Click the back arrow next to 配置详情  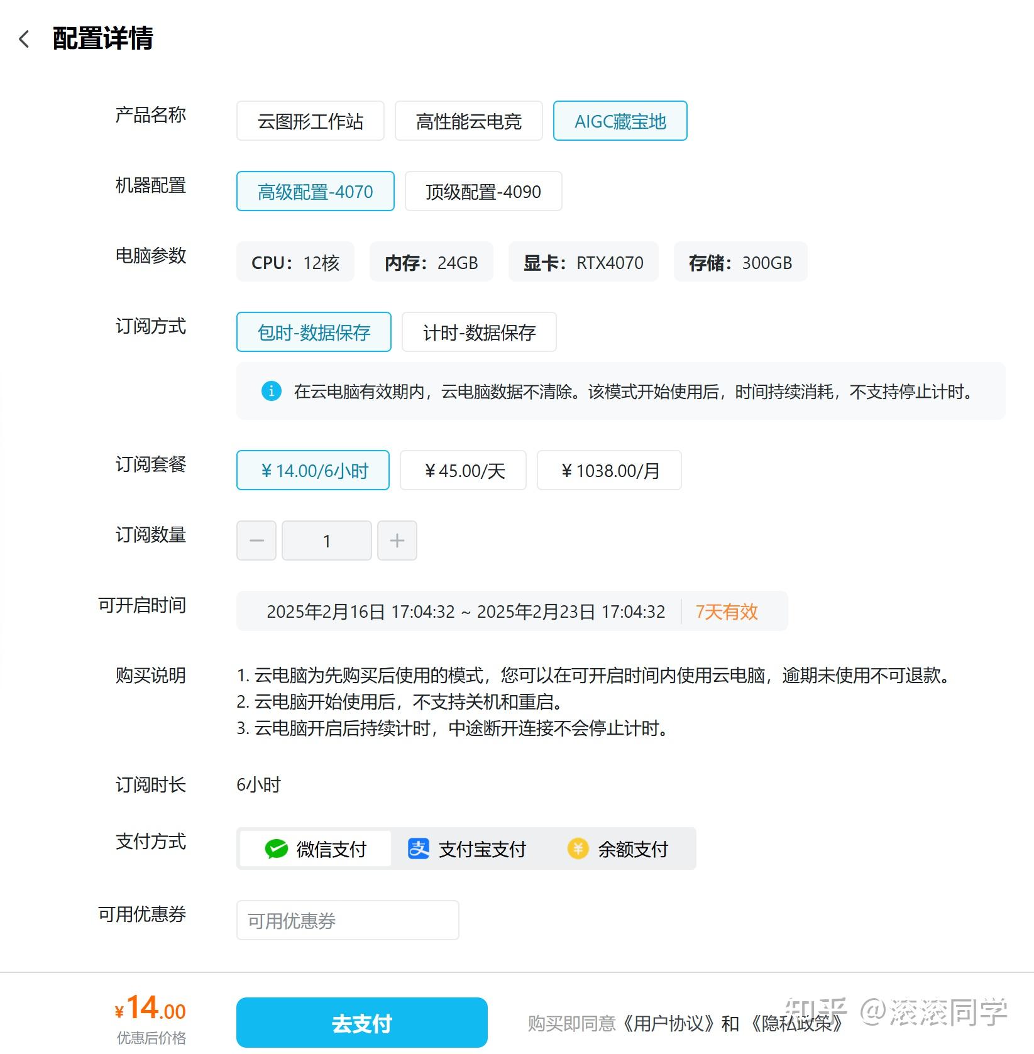(25, 39)
